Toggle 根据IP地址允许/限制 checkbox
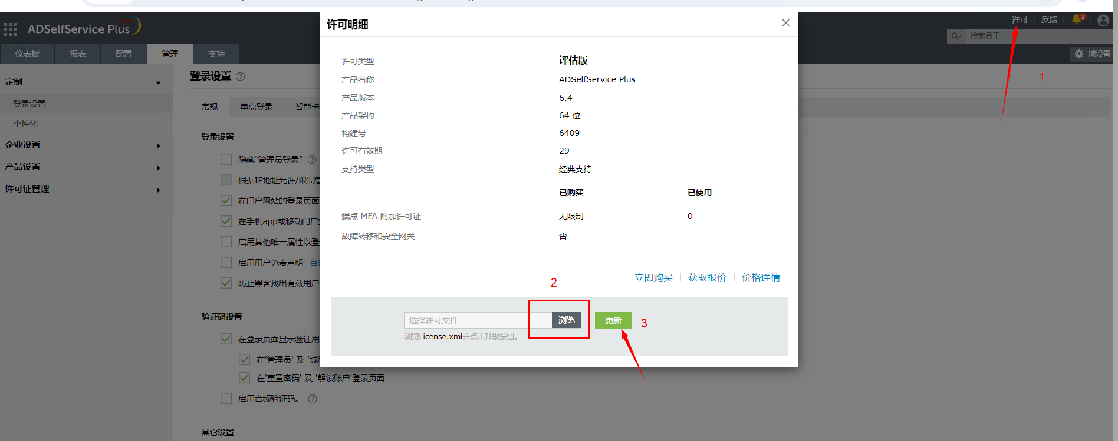The height and width of the screenshot is (441, 1118). 226,180
